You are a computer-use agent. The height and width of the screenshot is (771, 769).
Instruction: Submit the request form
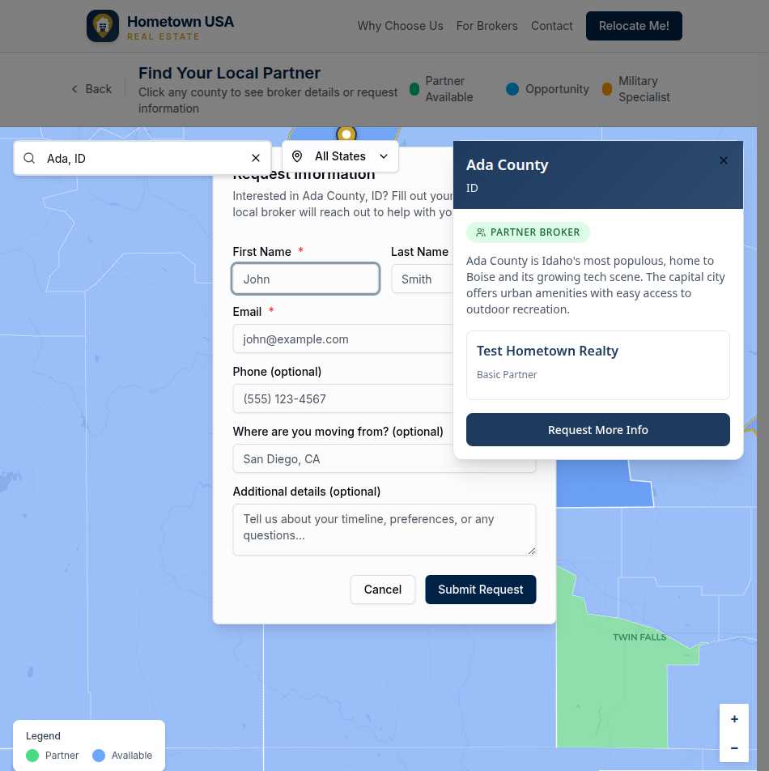pos(480,590)
